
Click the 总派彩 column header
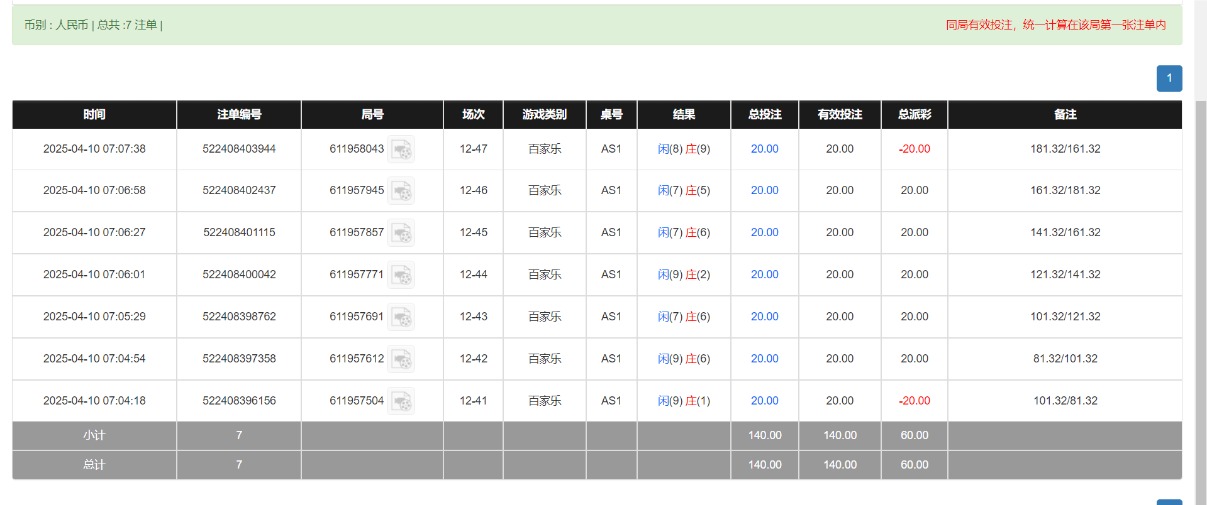tap(914, 114)
